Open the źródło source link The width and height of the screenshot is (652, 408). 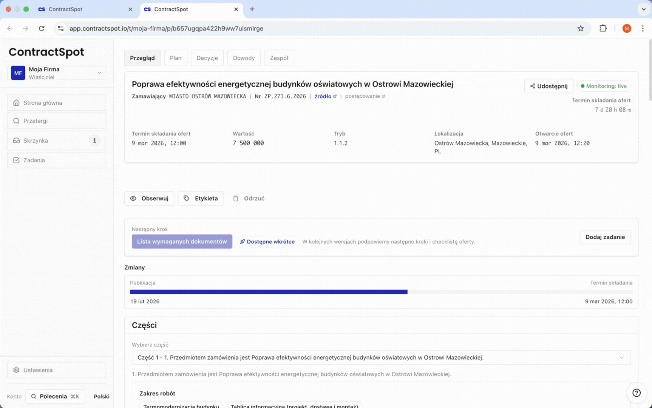(x=325, y=96)
